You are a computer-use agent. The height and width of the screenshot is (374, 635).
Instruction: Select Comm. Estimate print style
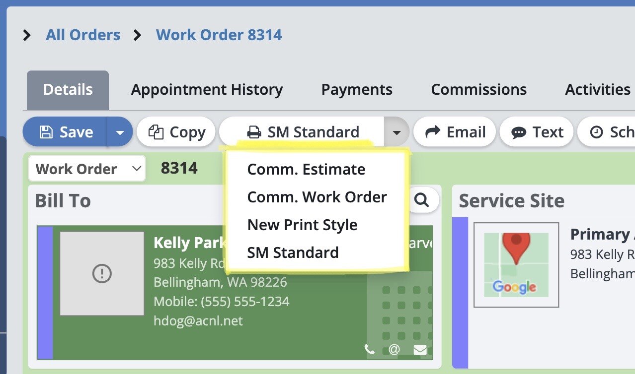coord(306,170)
